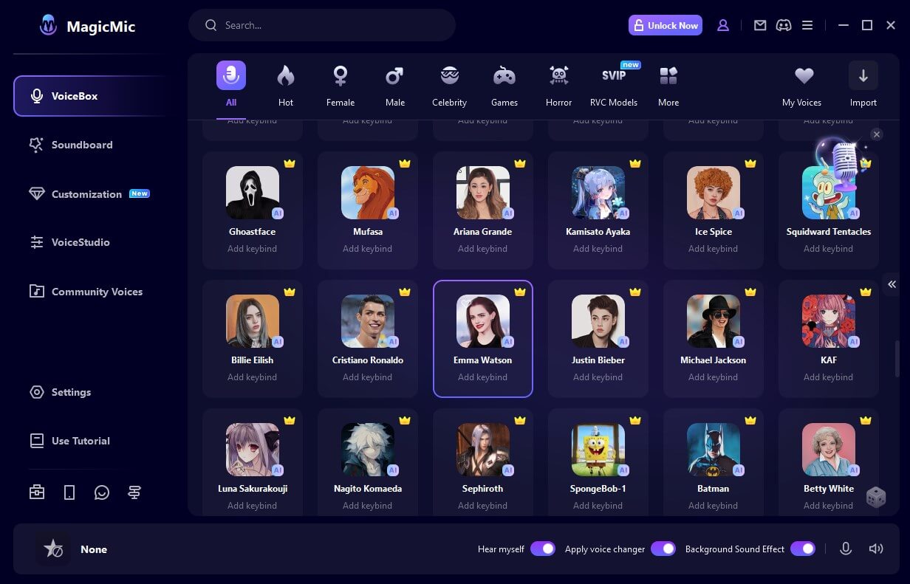Open the hamburger menu icon
The height and width of the screenshot is (584, 910).
(x=807, y=25)
